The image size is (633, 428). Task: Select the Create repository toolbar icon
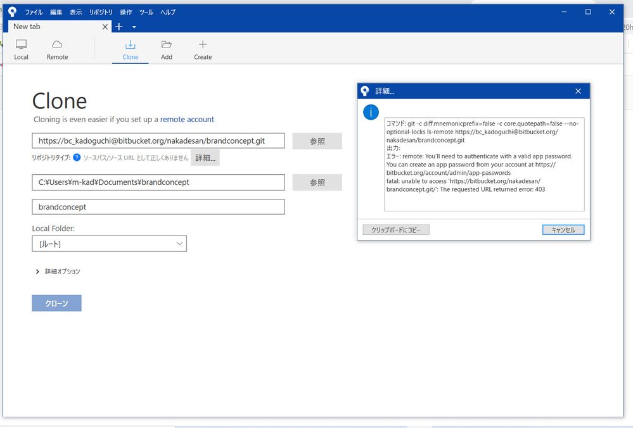point(203,49)
